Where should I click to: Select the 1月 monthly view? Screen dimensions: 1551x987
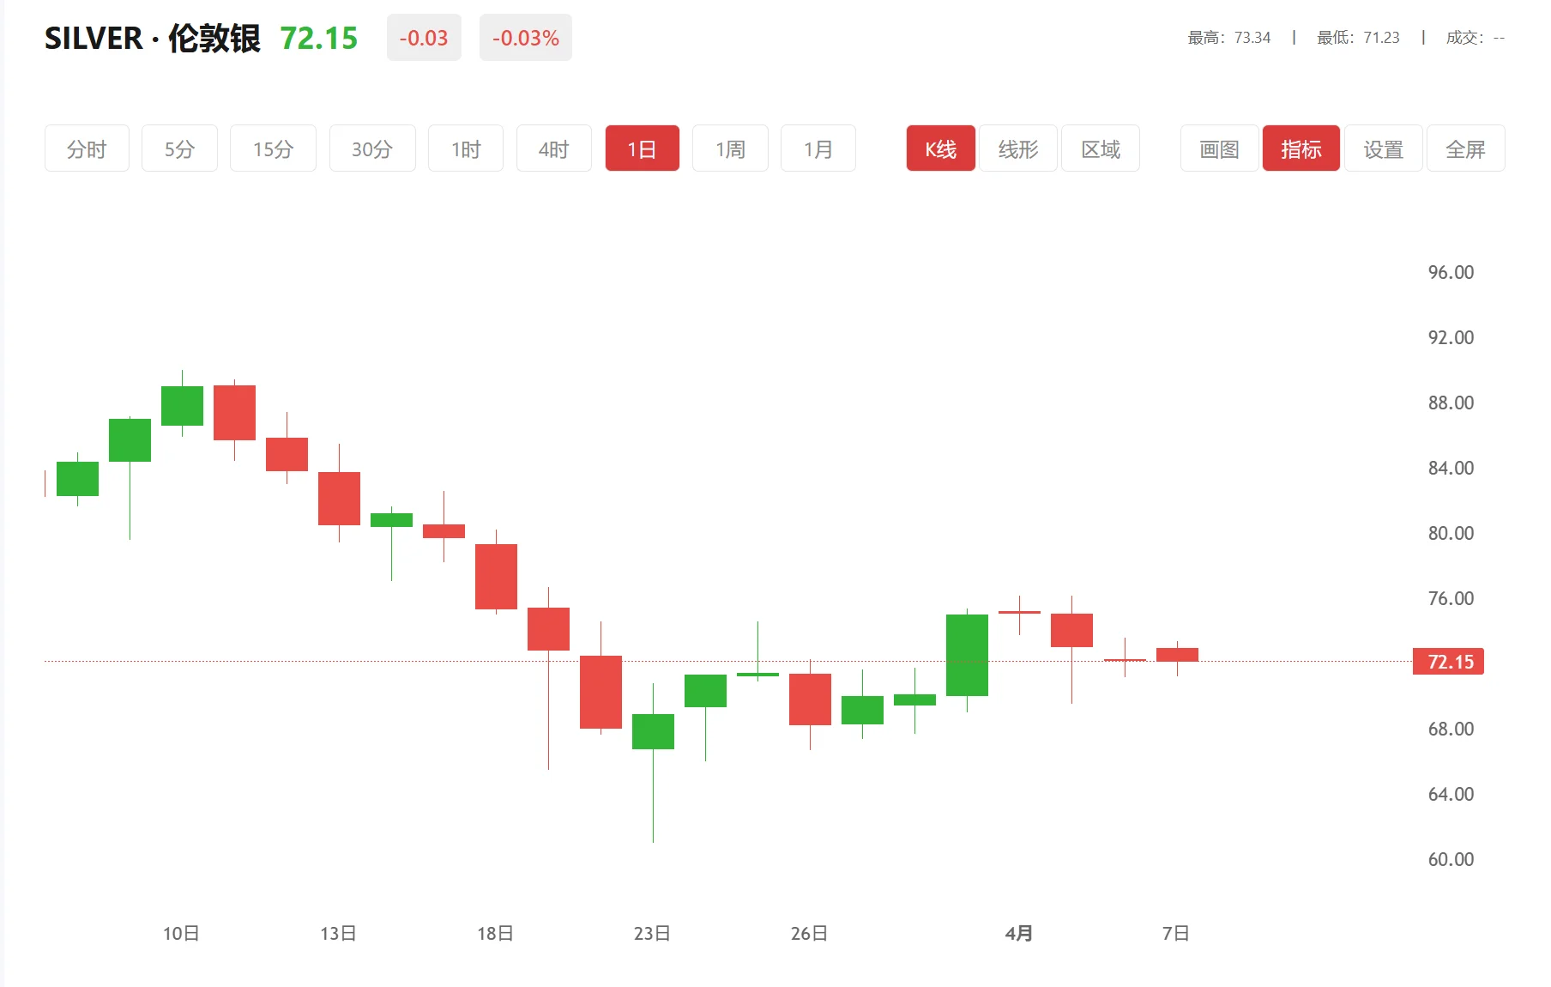[818, 148]
